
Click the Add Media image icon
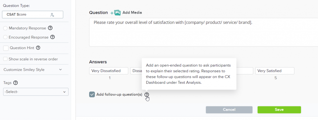pos(117,12)
